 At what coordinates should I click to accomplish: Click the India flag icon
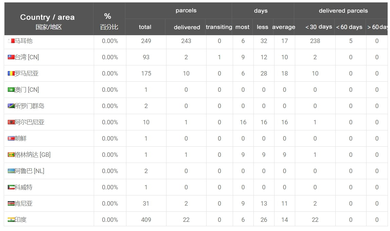(11, 219)
